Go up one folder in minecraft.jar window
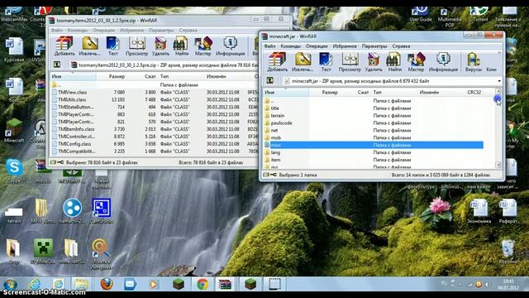This screenshot has height=298, width=529. coord(270,80)
